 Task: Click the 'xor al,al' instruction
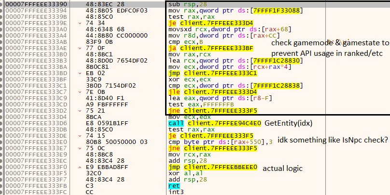[185, 173]
